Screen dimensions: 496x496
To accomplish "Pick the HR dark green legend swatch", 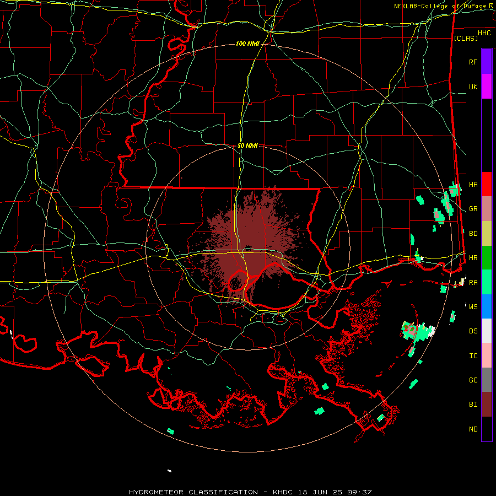I will (487, 258).
